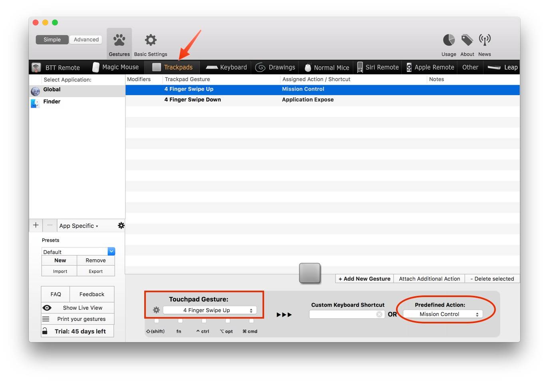Click Add New Gesture button
The height and width of the screenshot is (383, 549).
click(x=364, y=279)
